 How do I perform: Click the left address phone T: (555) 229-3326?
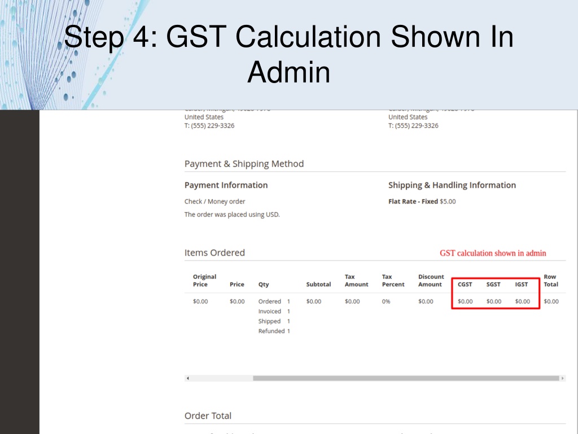[209, 125]
